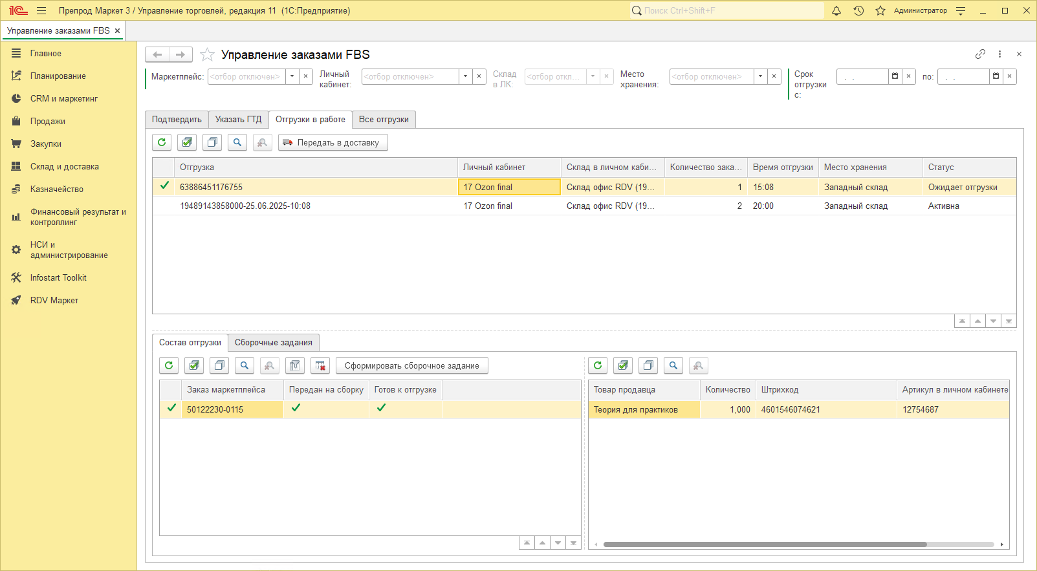Click the horizontal scrollbar under the products table
Image resolution: width=1037 pixels, height=571 pixels.
coord(765,544)
